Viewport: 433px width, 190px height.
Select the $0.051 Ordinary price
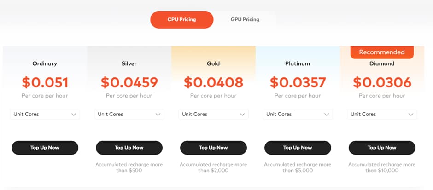[x=45, y=82]
